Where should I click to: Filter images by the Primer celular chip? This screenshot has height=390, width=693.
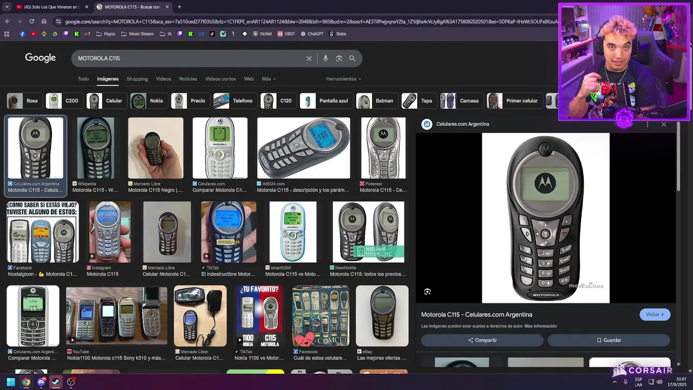[x=514, y=101]
